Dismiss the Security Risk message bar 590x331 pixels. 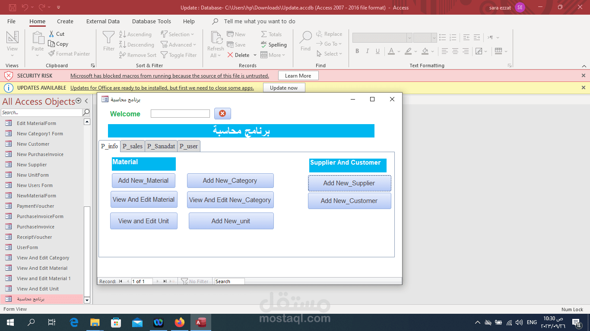[584, 75]
